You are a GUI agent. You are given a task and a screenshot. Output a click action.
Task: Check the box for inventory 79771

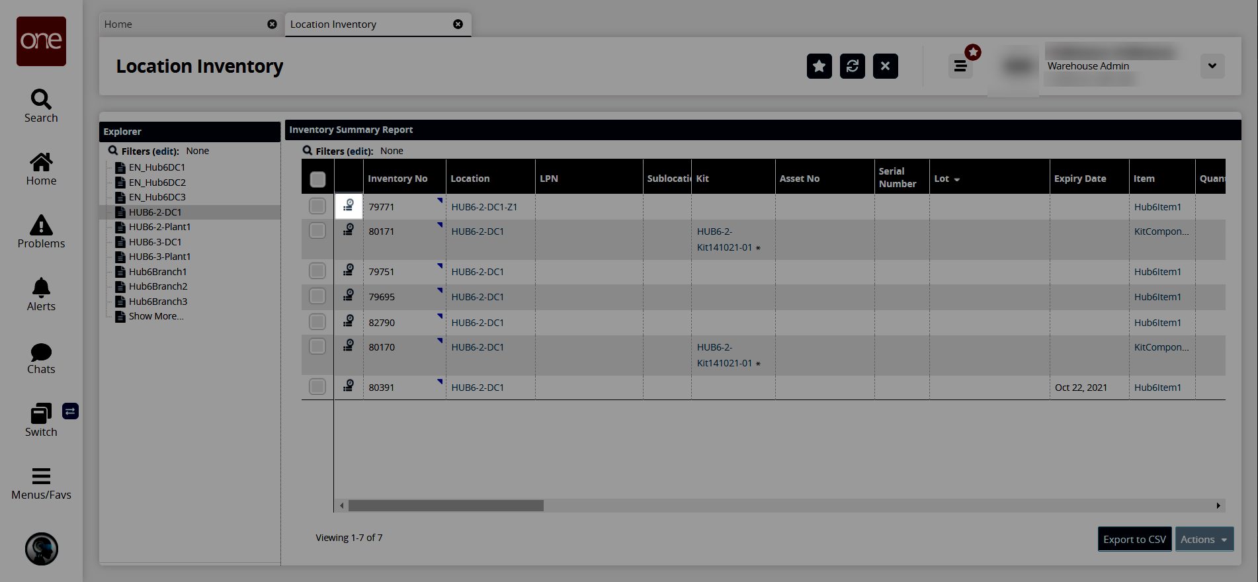[317, 206]
